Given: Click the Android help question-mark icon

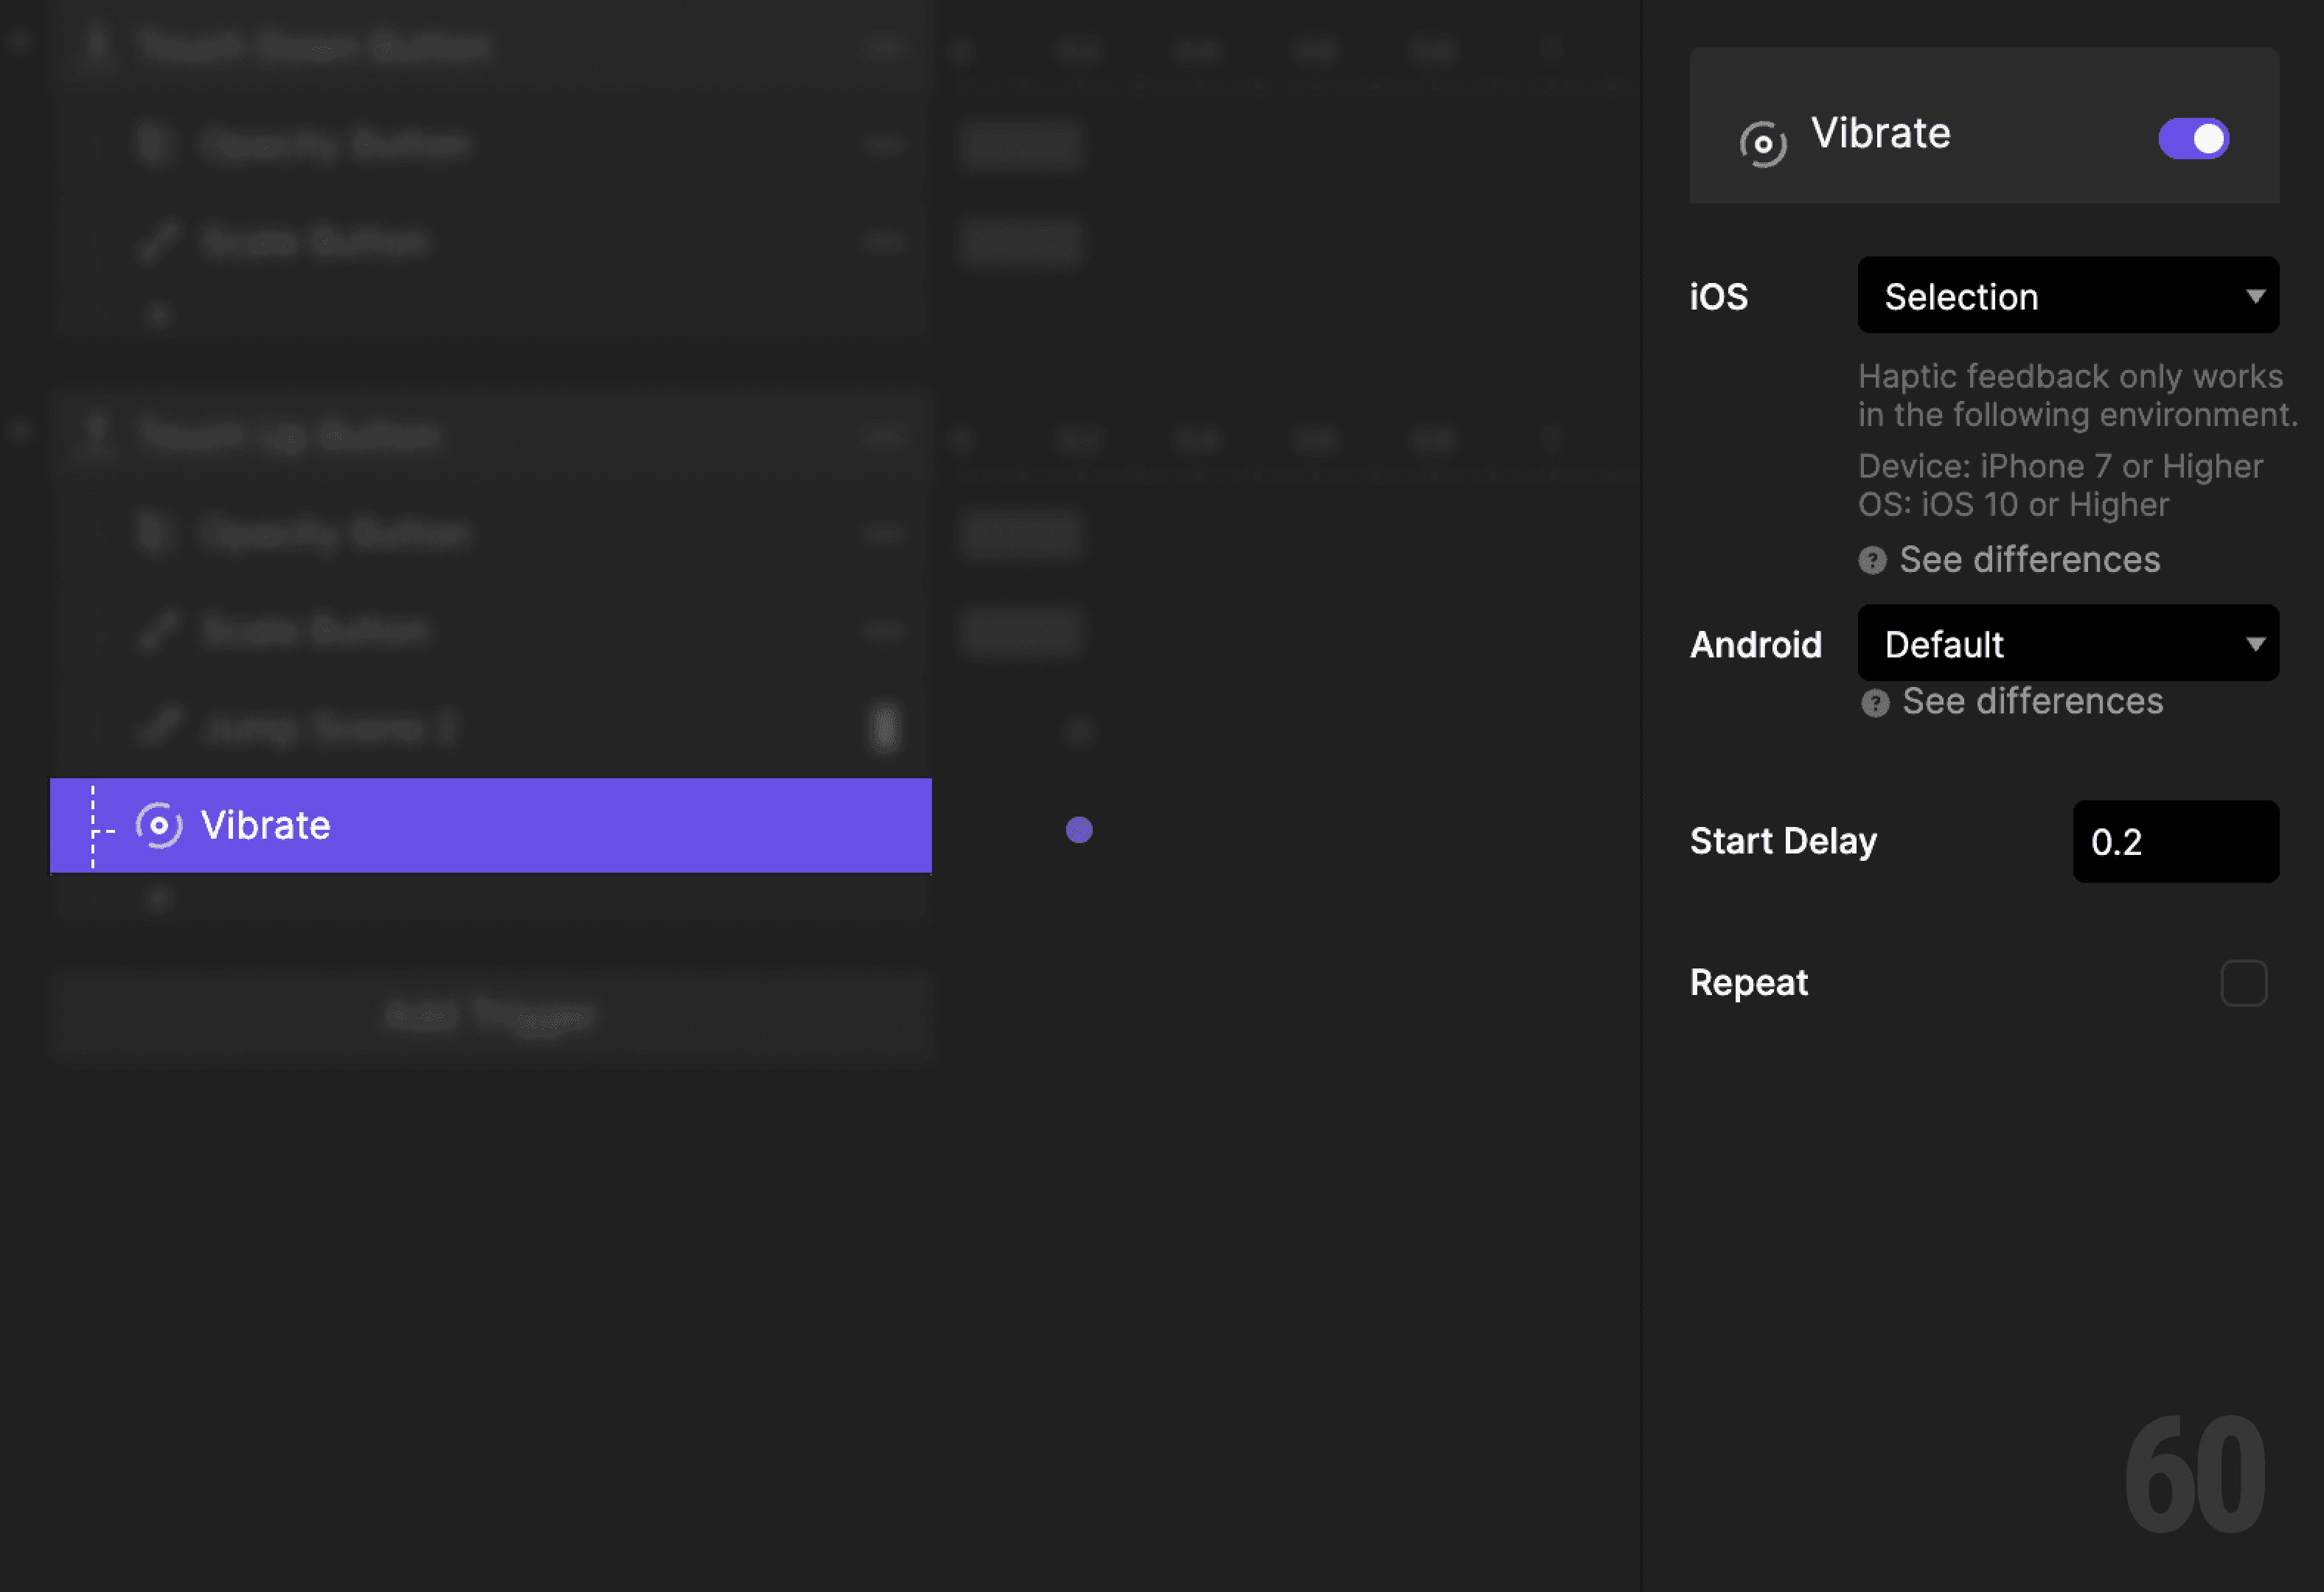Looking at the screenshot, I should 1875,702.
